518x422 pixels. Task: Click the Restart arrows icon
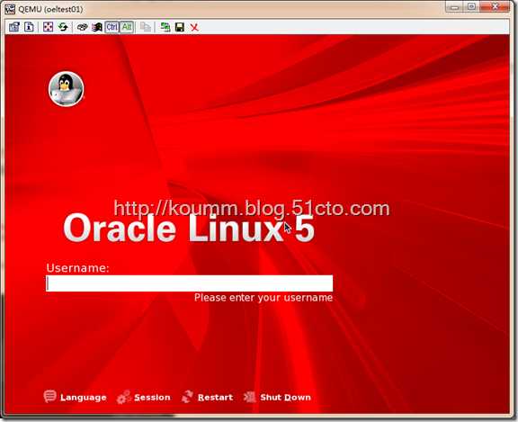(187, 397)
